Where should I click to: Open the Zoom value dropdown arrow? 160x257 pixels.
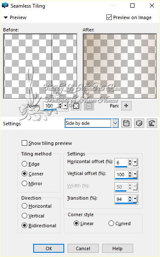point(66,106)
